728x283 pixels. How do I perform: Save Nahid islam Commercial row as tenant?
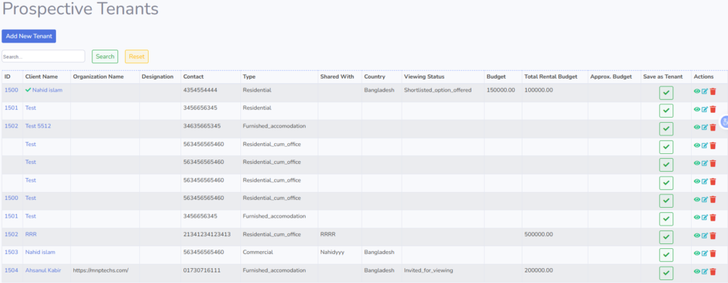click(665, 255)
